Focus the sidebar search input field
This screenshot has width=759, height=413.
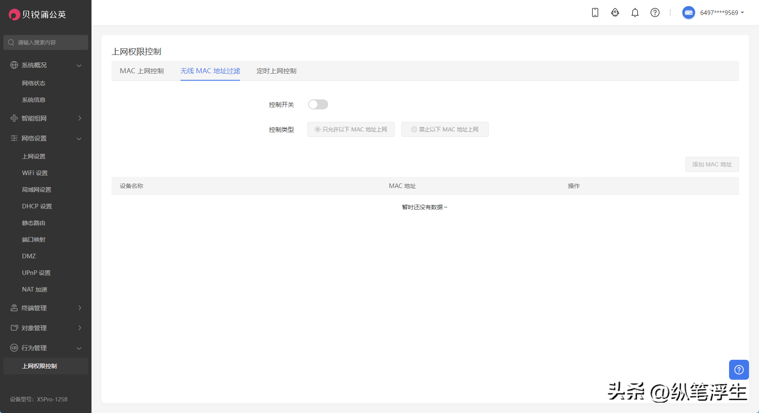tap(46, 42)
